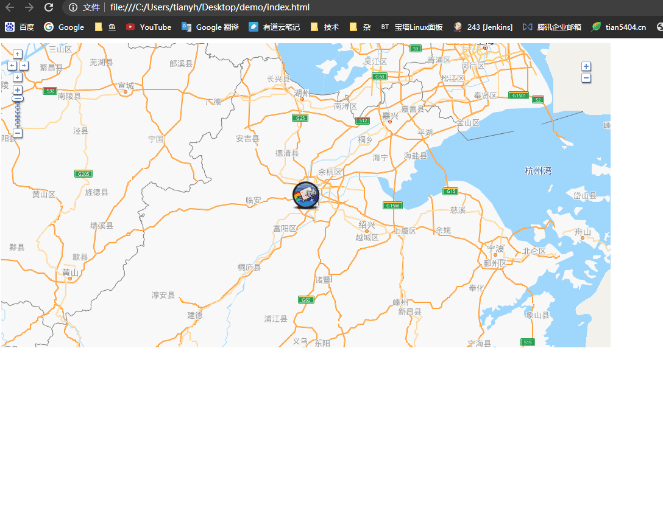Click the S2 highway shield
663x511 pixels.
coord(538,100)
